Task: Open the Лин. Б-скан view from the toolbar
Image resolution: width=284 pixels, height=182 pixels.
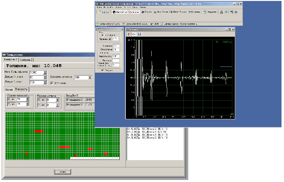Action: 161,12
